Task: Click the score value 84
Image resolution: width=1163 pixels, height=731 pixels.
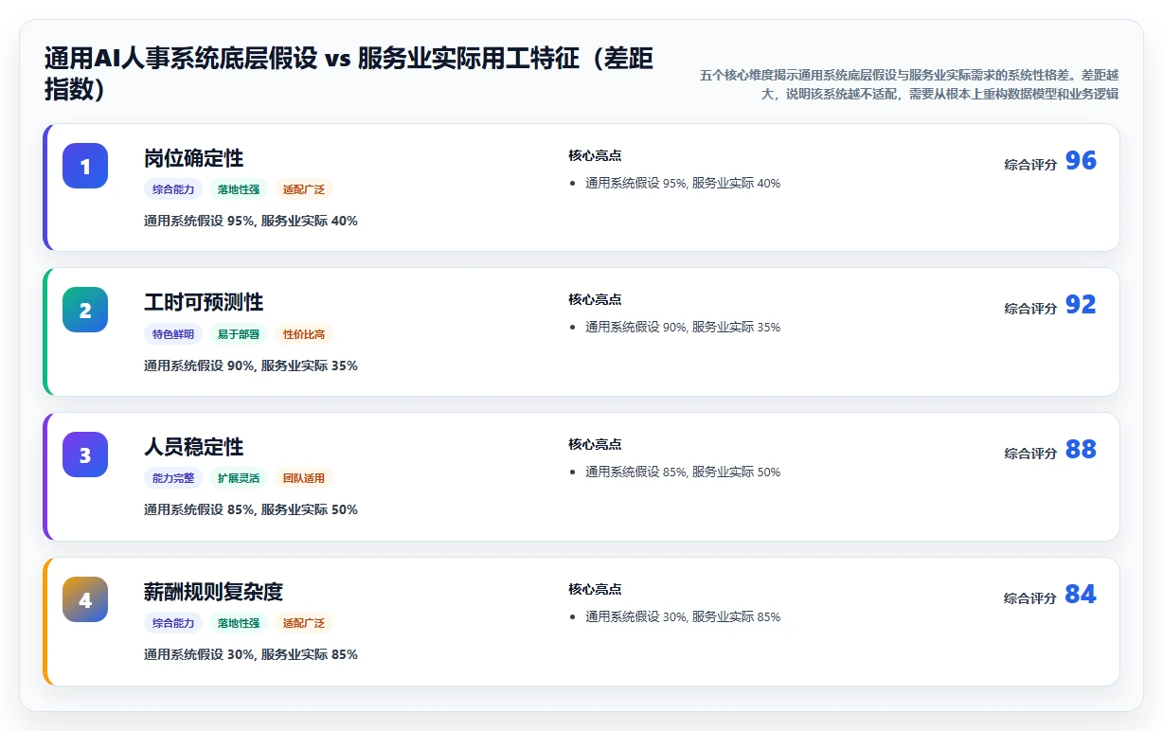Action: click(x=1081, y=595)
